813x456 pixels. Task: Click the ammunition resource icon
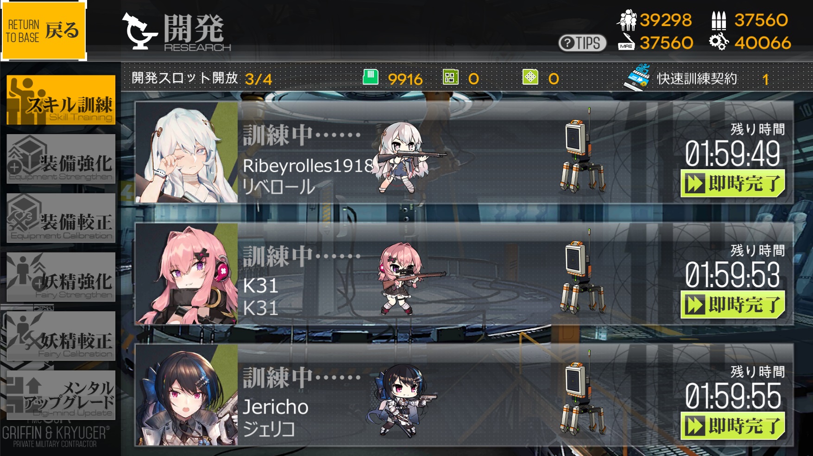pos(718,20)
